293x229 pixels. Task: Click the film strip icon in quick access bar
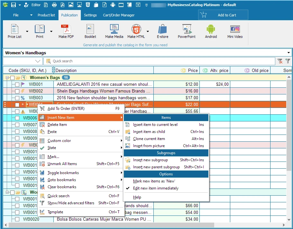[121, 5]
